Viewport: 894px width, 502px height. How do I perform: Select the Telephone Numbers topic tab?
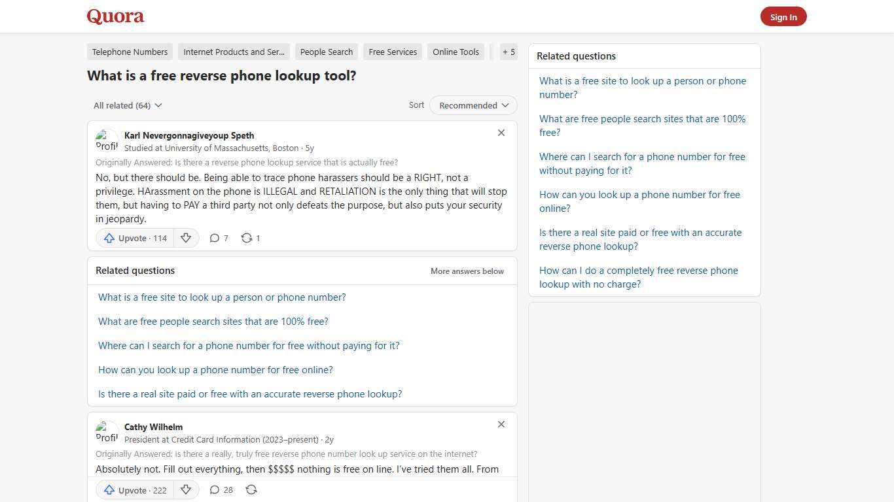[x=130, y=52]
